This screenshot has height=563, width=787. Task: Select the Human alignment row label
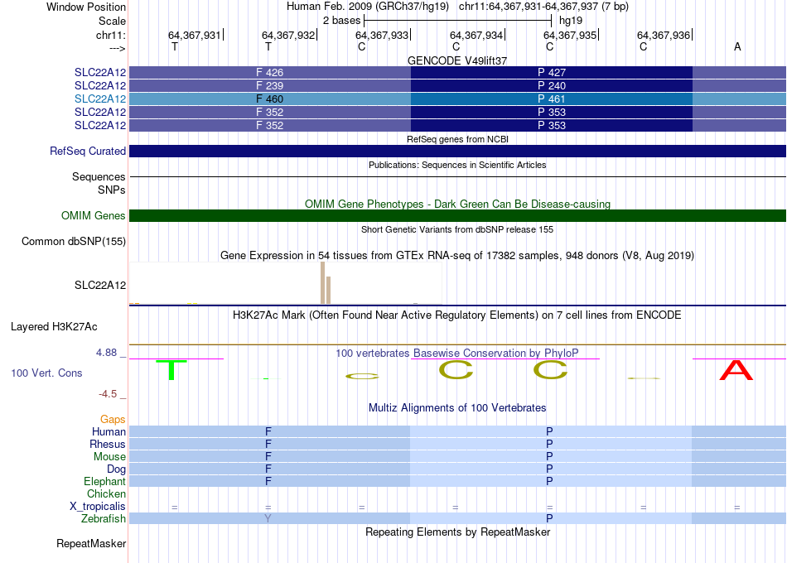(109, 431)
